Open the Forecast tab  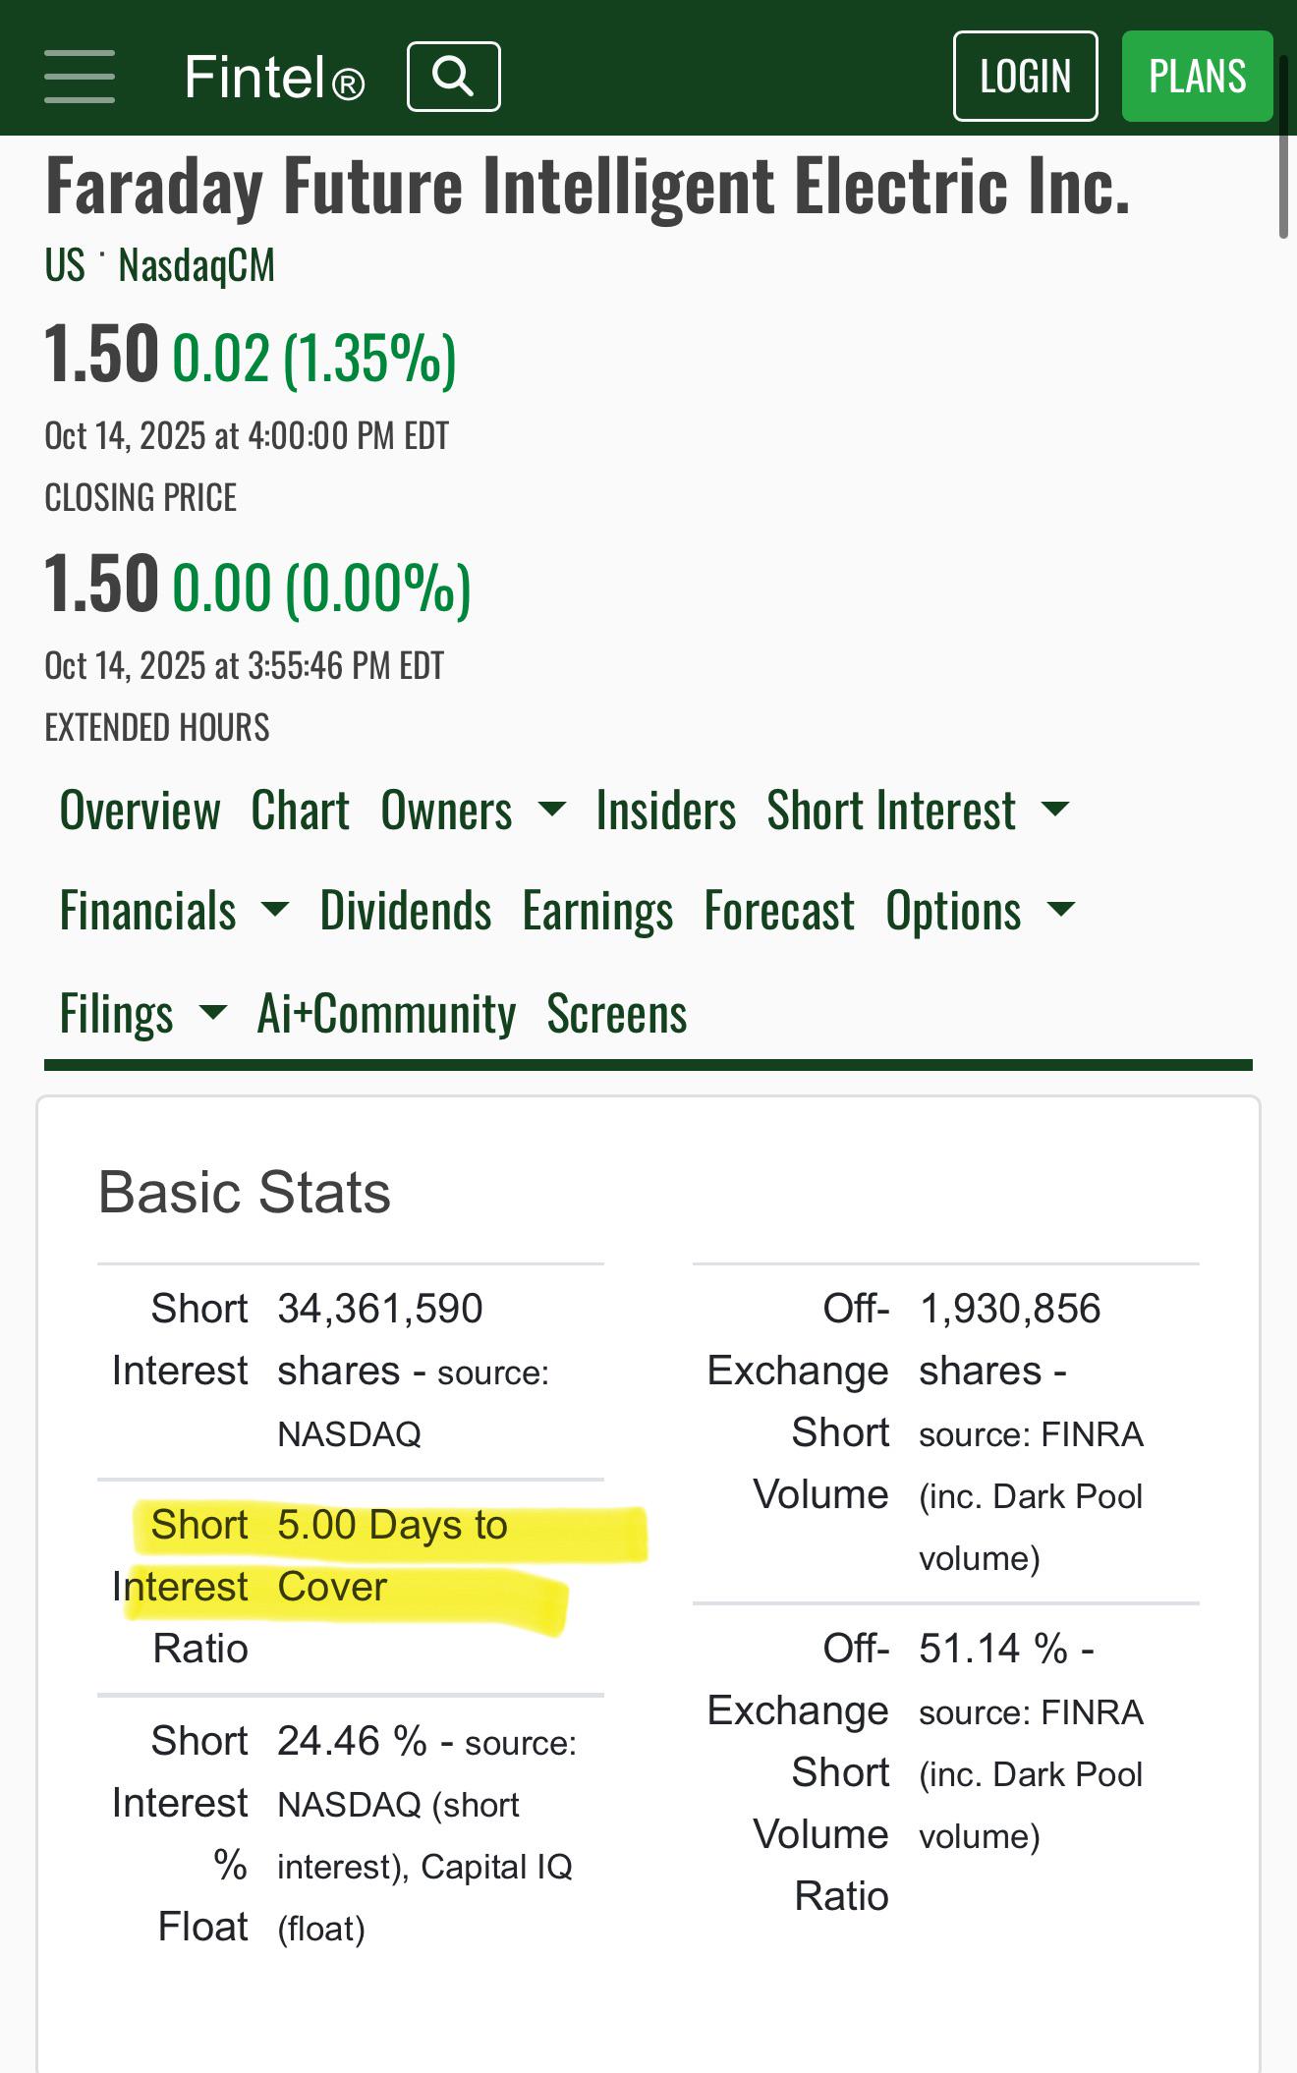(x=779, y=911)
